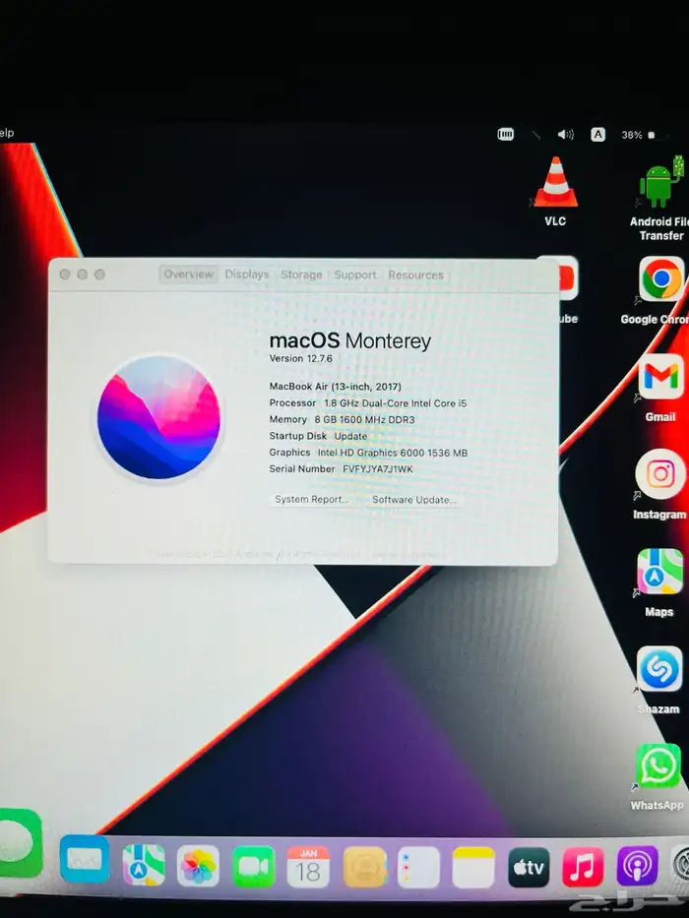Screen dimensions: 689x918
Task: Open WhatsApp from the desktop
Action: (658, 766)
